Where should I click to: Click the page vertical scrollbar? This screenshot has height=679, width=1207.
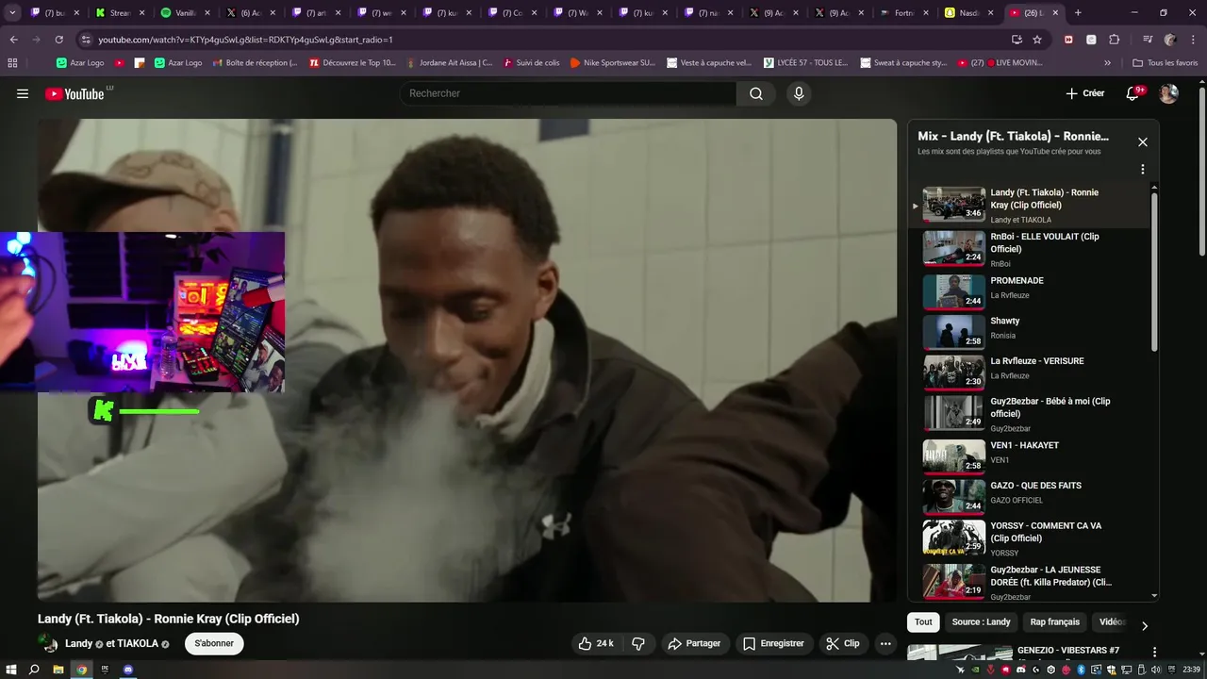(1201, 170)
